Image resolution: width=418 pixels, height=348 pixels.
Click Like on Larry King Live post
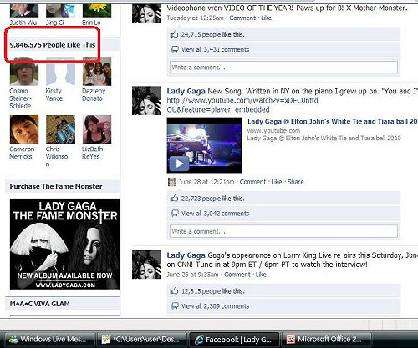[x=261, y=275]
